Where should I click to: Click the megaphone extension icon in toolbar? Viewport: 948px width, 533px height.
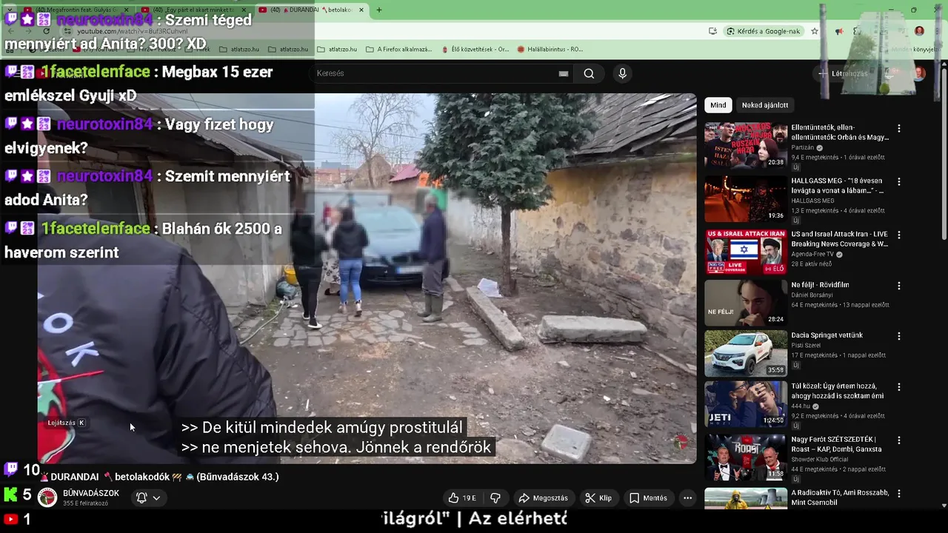839,31
